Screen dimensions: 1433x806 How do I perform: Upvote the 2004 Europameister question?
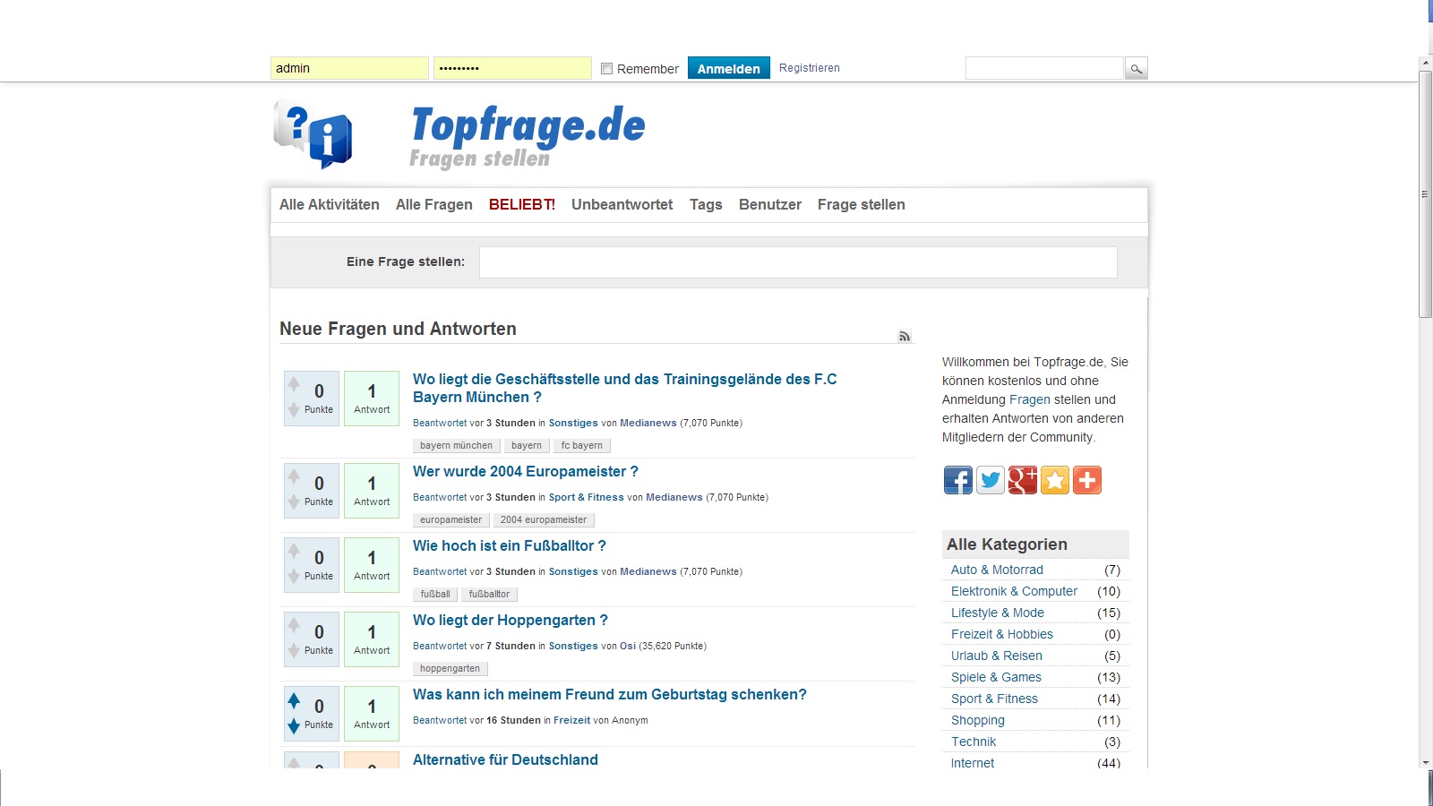point(294,476)
